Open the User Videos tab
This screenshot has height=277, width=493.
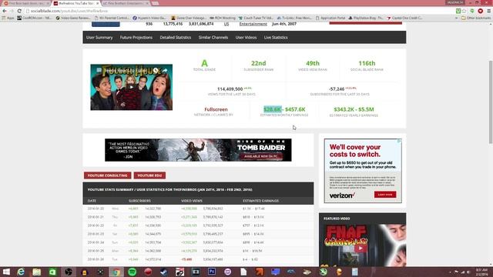pyautogui.click(x=246, y=38)
